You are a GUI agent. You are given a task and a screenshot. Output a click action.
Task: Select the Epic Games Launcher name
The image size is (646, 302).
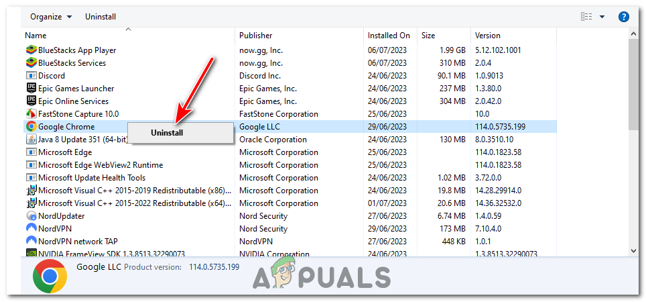click(x=76, y=89)
